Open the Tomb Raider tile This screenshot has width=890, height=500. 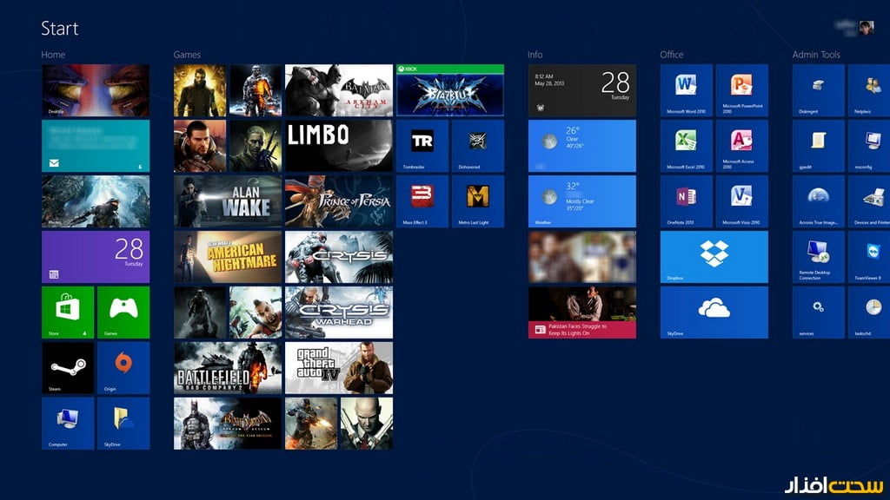point(422,146)
